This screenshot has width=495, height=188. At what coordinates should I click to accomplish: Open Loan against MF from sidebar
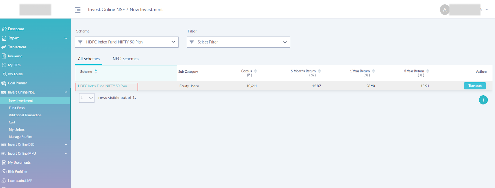tap(20, 181)
